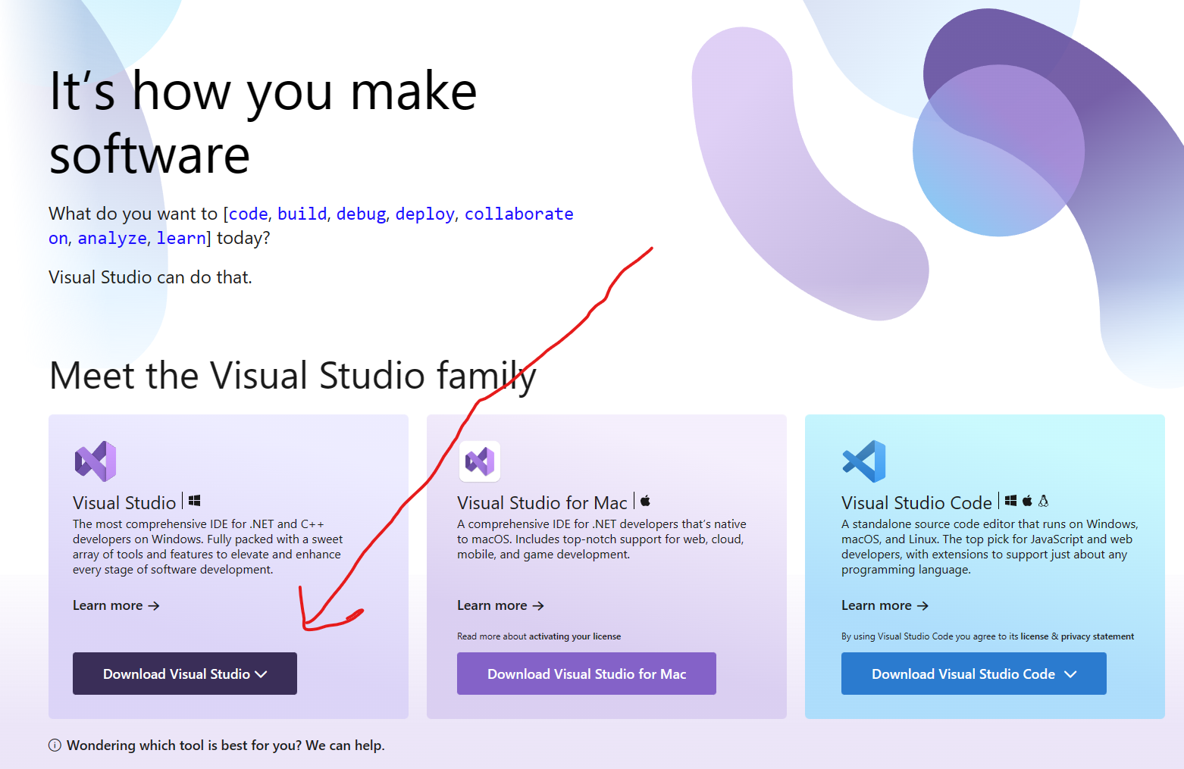1184x769 pixels.
Task: Open the privacy statement link
Action: click(x=1098, y=636)
